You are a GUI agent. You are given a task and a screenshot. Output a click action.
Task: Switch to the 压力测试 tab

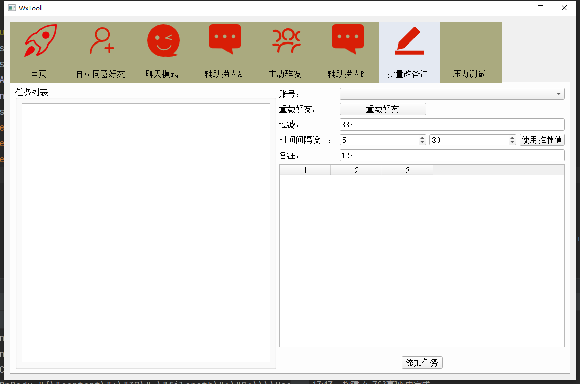[x=469, y=74]
